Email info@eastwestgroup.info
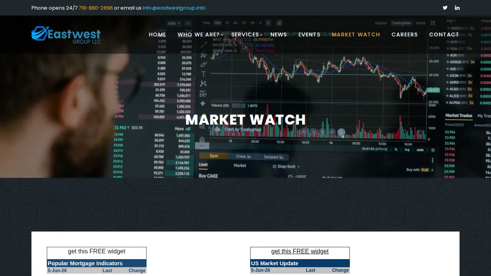The width and height of the screenshot is (491, 276). point(174,8)
